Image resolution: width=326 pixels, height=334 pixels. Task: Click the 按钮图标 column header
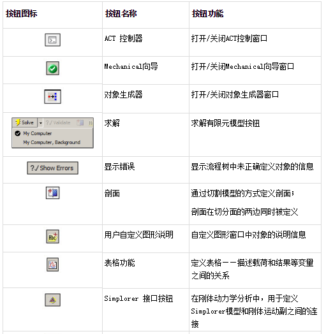21,13
